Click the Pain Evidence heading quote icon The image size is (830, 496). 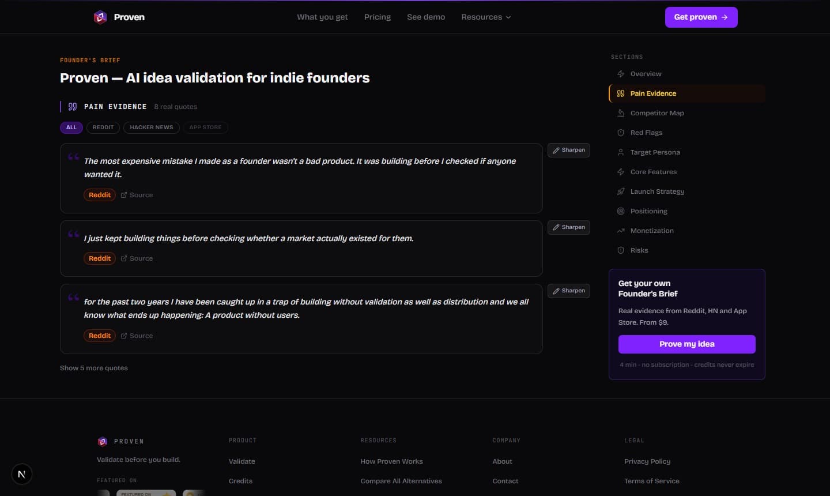pos(73,107)
